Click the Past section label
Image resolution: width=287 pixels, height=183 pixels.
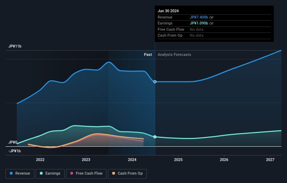[148, 54]
